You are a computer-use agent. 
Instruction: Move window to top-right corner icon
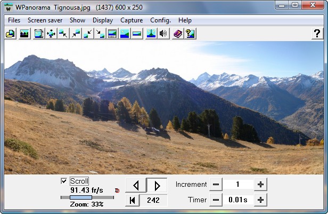[x=76, y=34]
